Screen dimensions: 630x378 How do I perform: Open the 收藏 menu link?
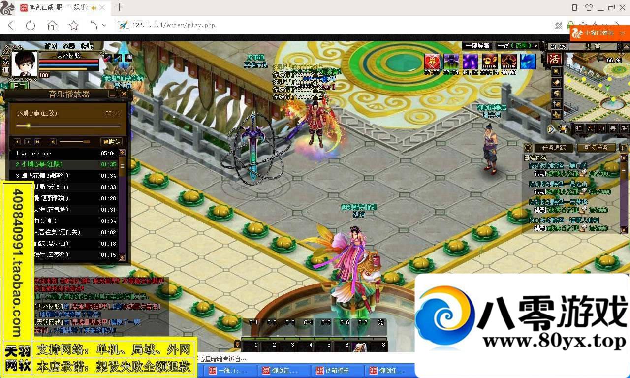point(87,46)
